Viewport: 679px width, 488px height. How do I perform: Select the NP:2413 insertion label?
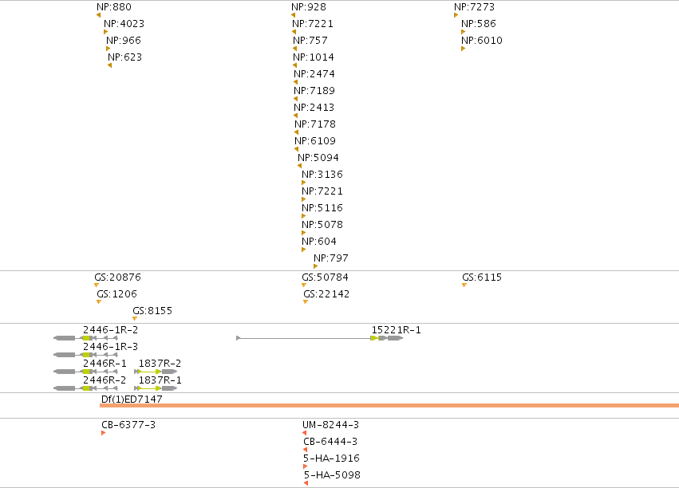314,108
